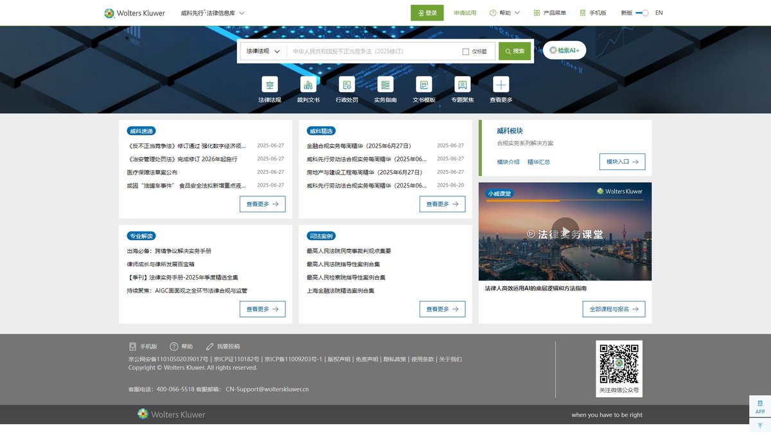Select the 专业解读 tab label
771x433 pixels.
click(141, 236)
